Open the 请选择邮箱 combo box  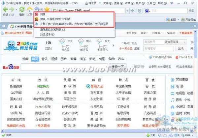coord(175,42)
